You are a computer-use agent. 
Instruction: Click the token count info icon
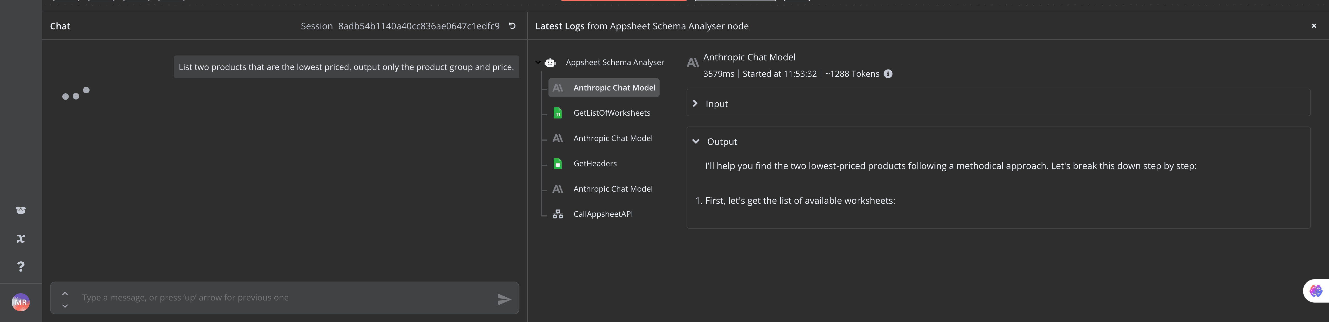888,74
